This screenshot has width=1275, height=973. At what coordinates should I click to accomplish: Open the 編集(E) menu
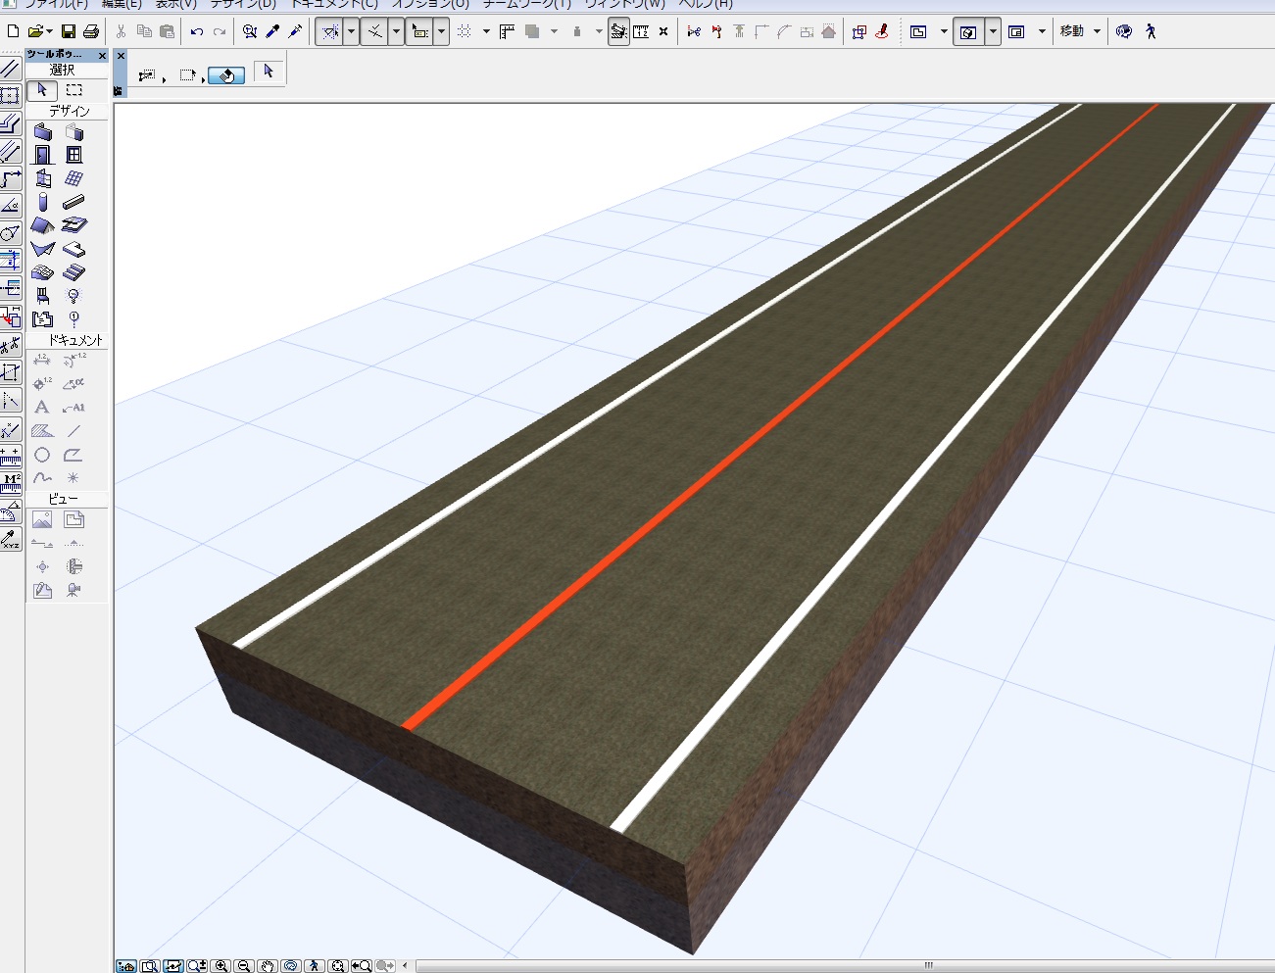click(x=123, y=4)
